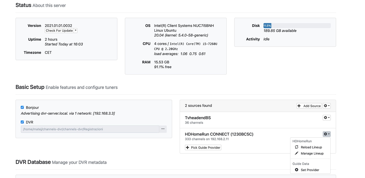The image size is (365, 178).
Task: Expand the Check For Update dropdown arrow
Action: coord(76,30)
